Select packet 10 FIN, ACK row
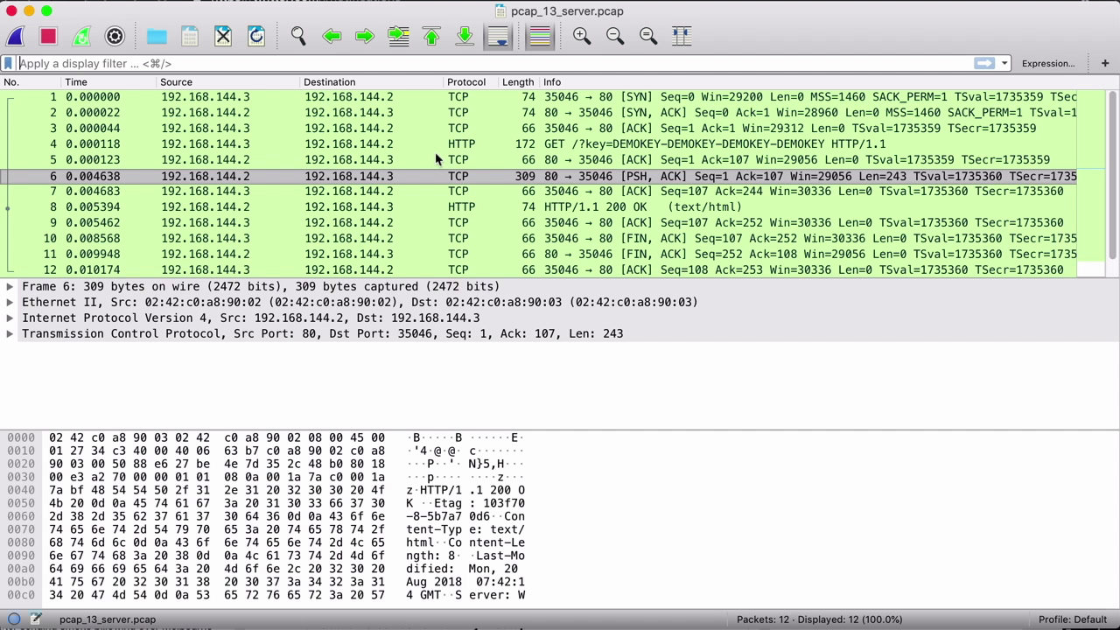 tap(539, 239)
